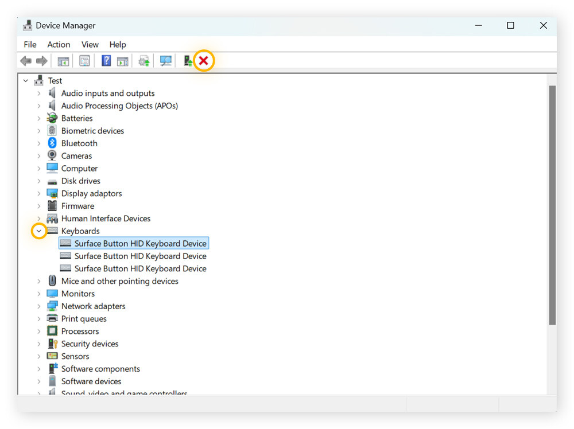Click Show/Hide console tree icon

pos(63,61)
